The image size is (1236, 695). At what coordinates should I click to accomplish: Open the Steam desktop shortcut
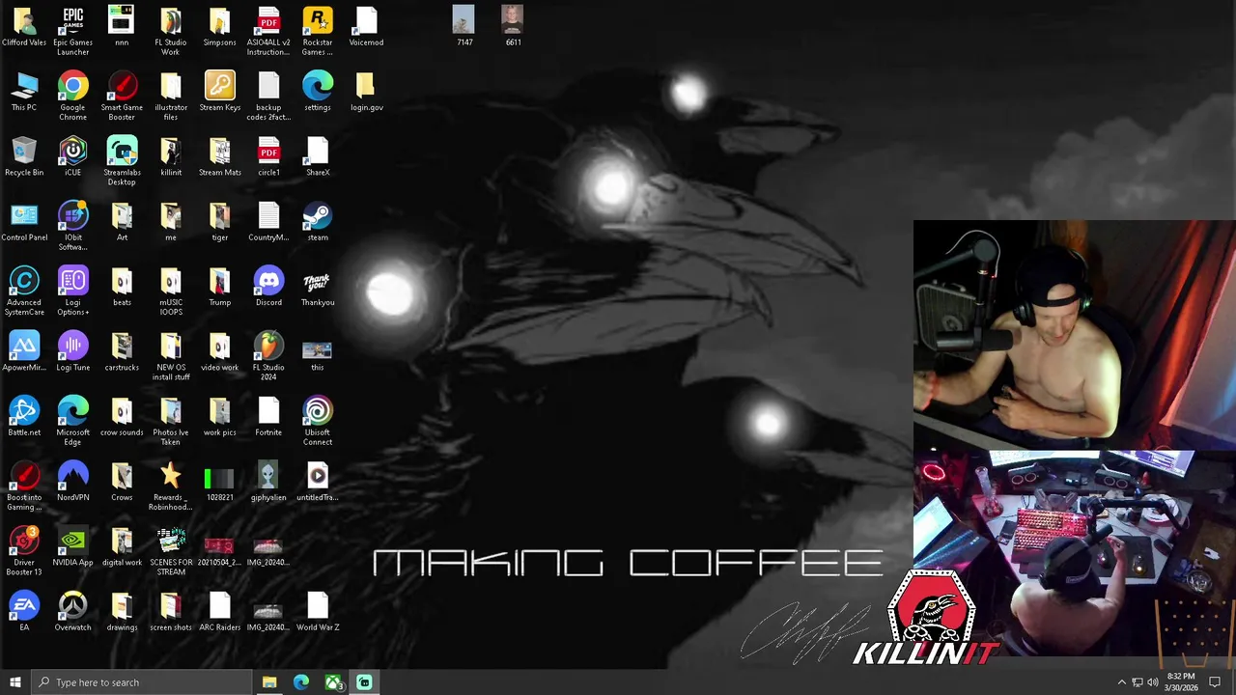click(x=318, y=221)
